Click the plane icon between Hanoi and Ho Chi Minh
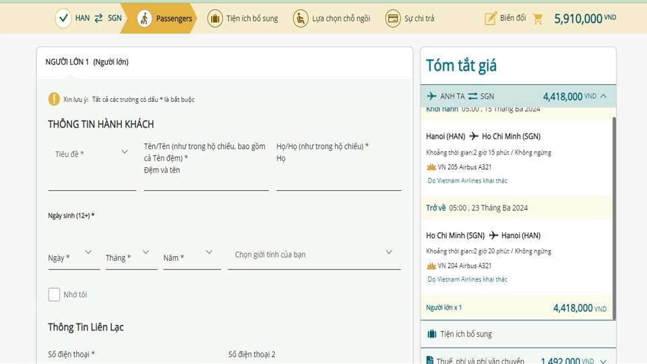This screenshot has height=364, width=647. [474, 136]
